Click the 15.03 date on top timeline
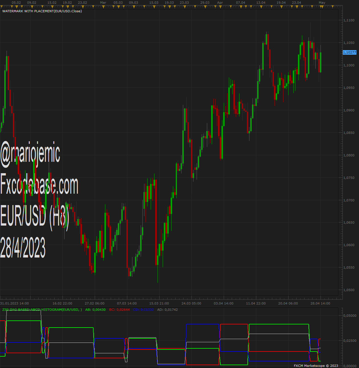 click(x=154, y=3)
